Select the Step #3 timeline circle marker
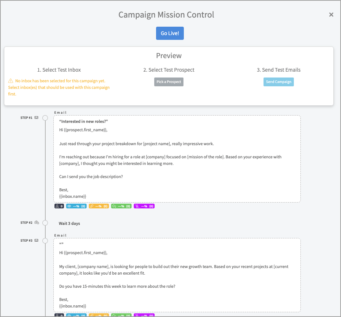The width and height of the screenshot is (341, 317). tap(45, 241)
